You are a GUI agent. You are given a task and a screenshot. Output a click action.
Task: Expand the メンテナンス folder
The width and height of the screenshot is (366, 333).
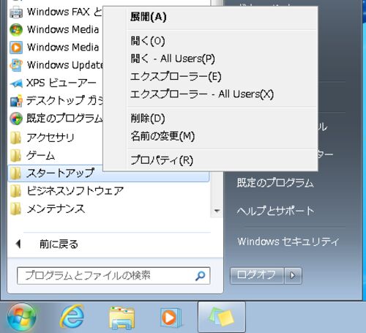click(56, 209)
